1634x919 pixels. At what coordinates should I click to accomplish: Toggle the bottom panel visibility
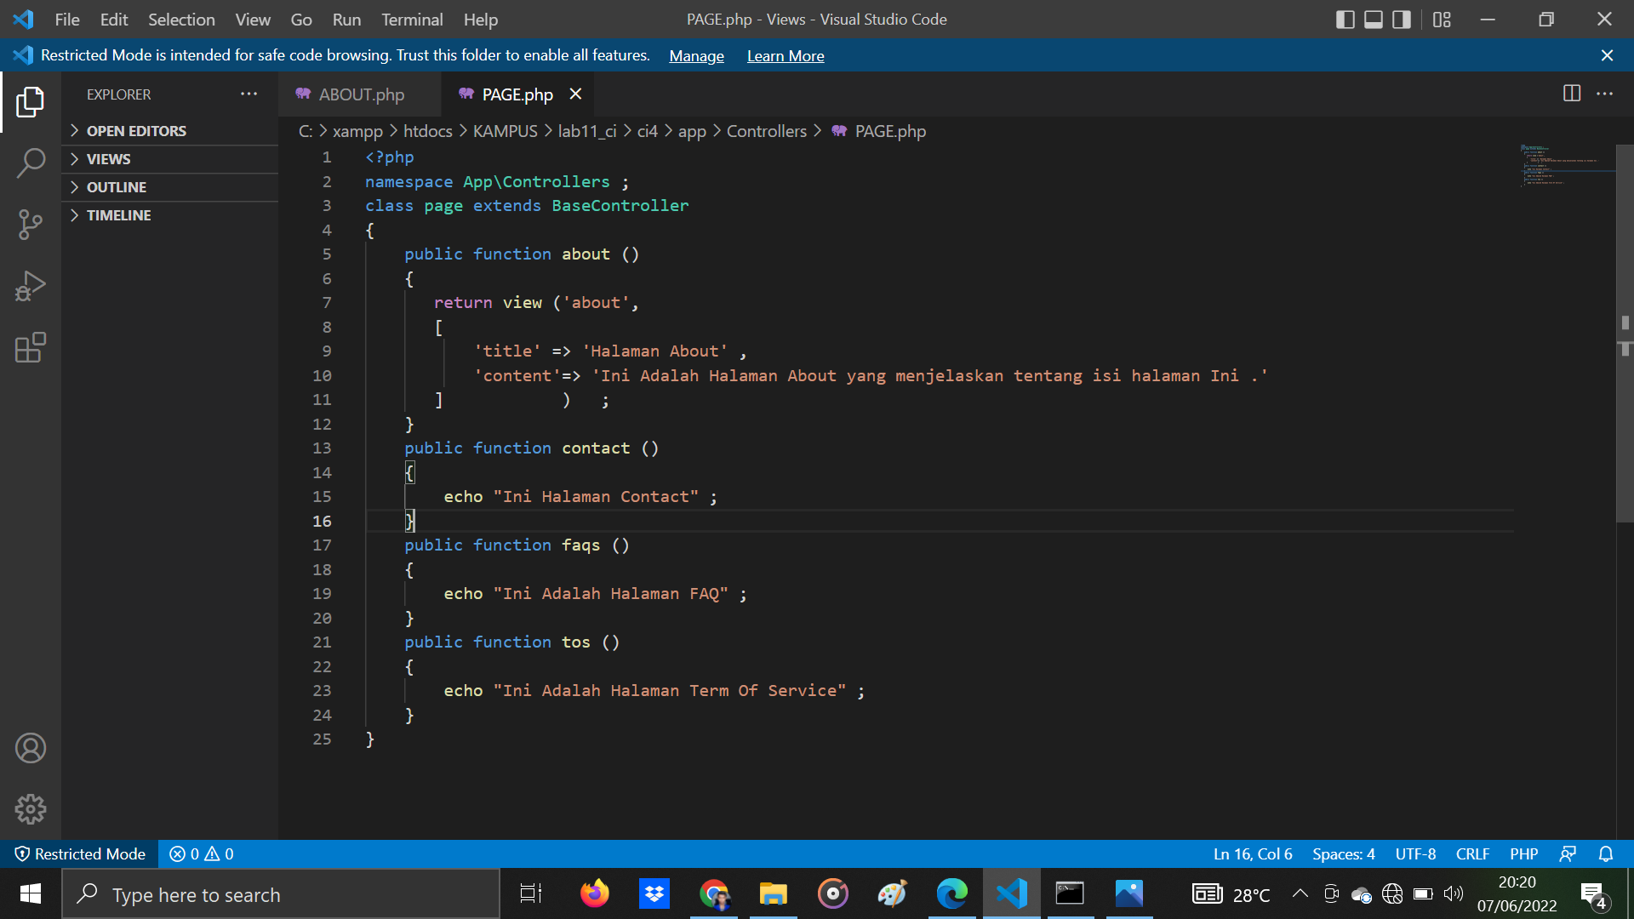coord(1373,19)
